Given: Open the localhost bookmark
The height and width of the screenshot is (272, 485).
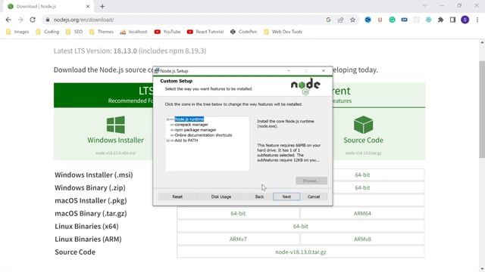Looking at the screenshot, I should (x=133, y=32).
